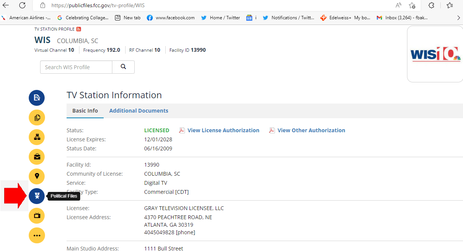Screen dimensions: 463x252
Task: Add this page to favorites star icon
Action: 412,5
